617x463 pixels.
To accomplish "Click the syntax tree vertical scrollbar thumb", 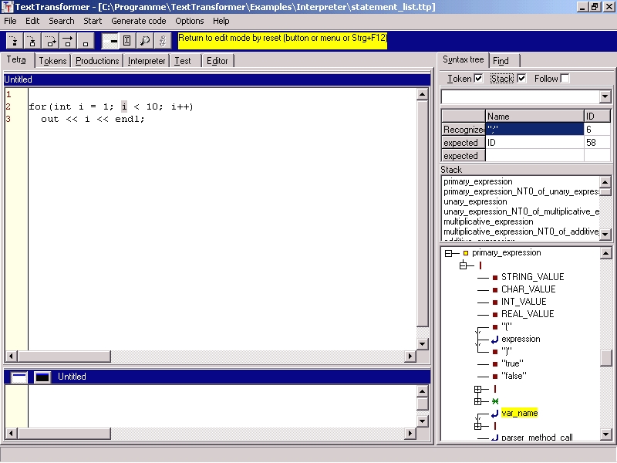I will click(x=606, y=358).
